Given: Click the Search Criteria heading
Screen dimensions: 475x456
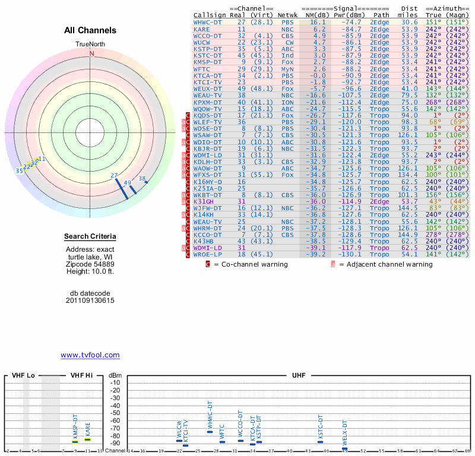Looking at the screenshot, I should 90,237.
